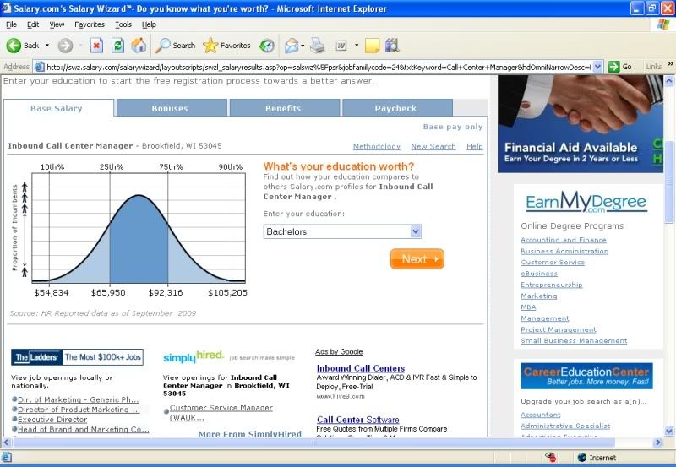Go to the Home page icon
Image resolution: width=676 pixels, height=467 pixels.
[x=139, y=46]
